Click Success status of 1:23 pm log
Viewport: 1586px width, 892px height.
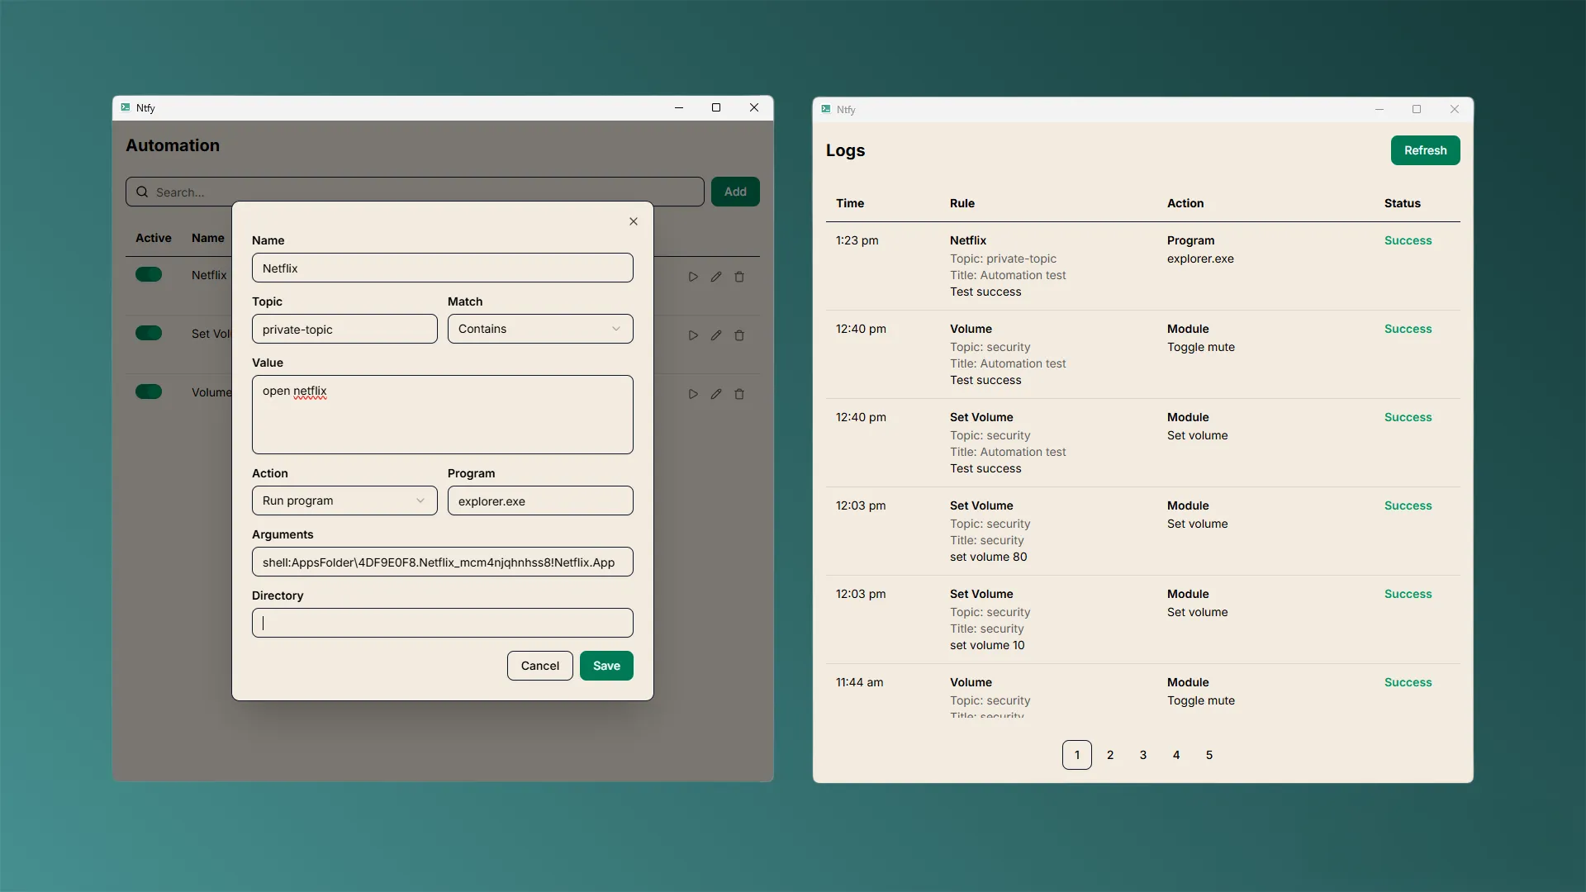coord(1408,240)
